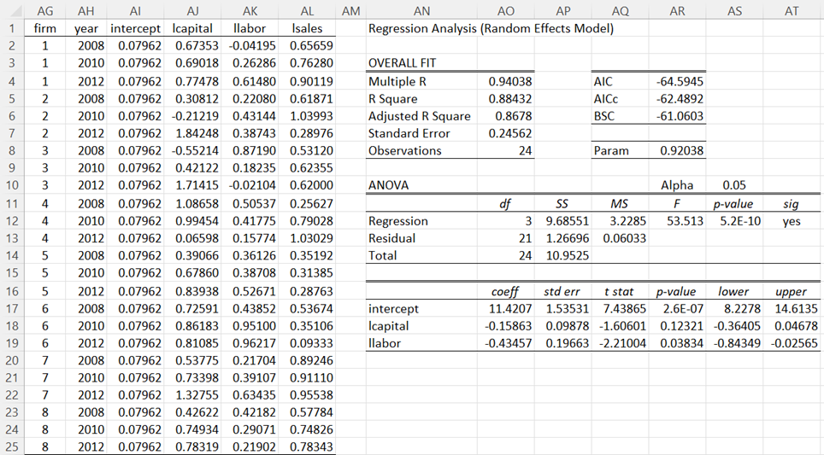Click the Observations value 24
824x455 pixels.
pos(525,150)
